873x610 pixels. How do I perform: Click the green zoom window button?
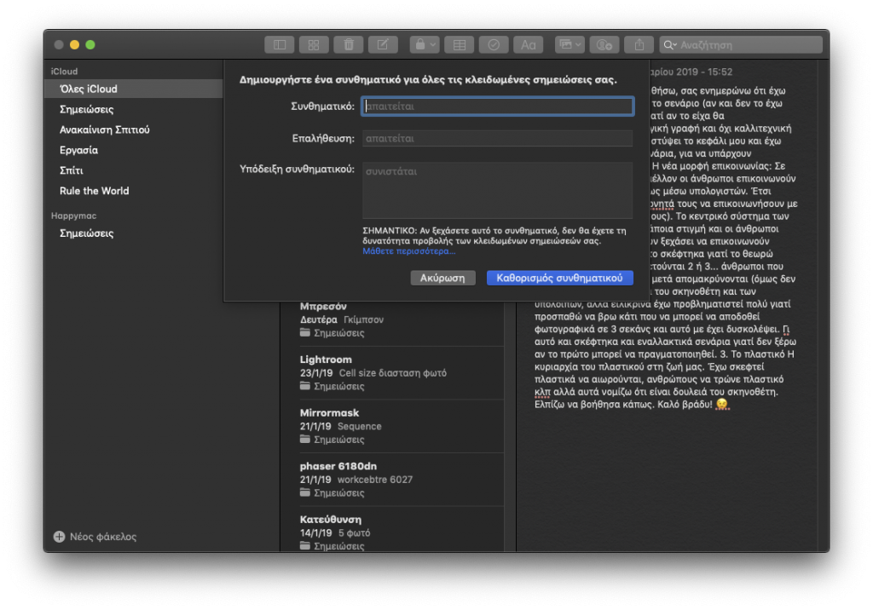click(x=90, y=44)
